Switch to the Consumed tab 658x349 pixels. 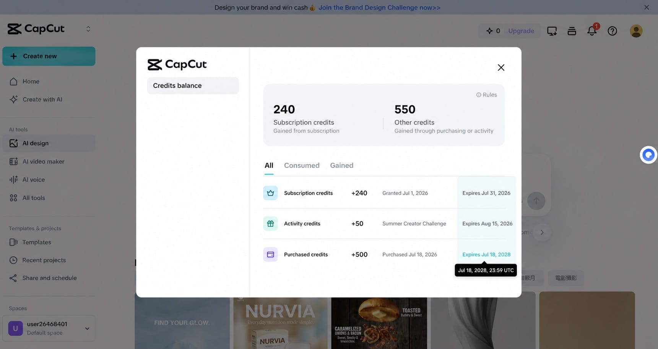[x=302, y=165]
